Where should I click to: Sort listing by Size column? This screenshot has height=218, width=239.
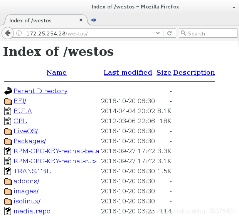pyautogui.click(x=164, y=72)
